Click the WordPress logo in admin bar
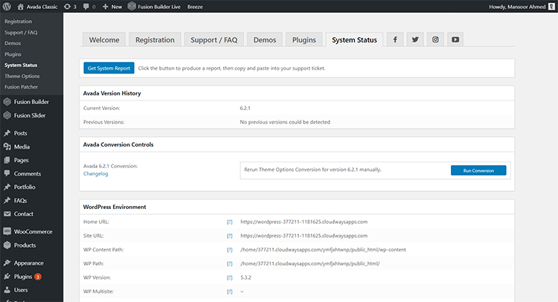The image size is (558, 302). click(7, 6)
